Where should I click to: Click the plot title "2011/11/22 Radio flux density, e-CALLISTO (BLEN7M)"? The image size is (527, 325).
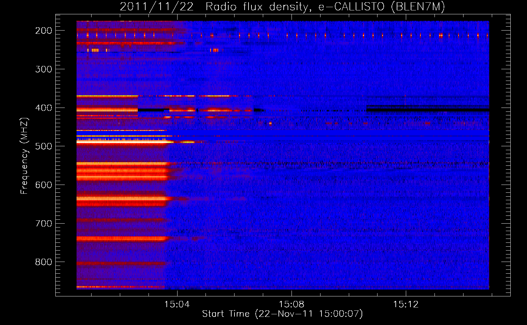pos(282,7)
